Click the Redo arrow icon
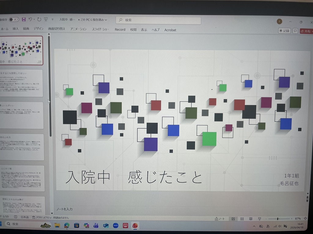 coord(39,19)
